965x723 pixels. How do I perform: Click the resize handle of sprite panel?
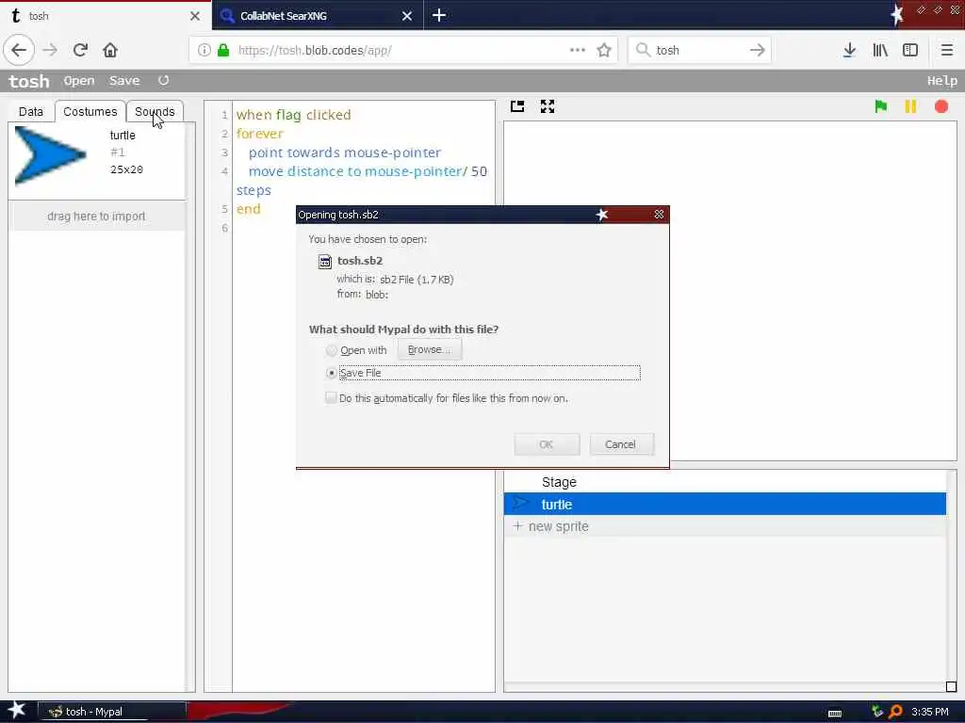tap(951, 686)
